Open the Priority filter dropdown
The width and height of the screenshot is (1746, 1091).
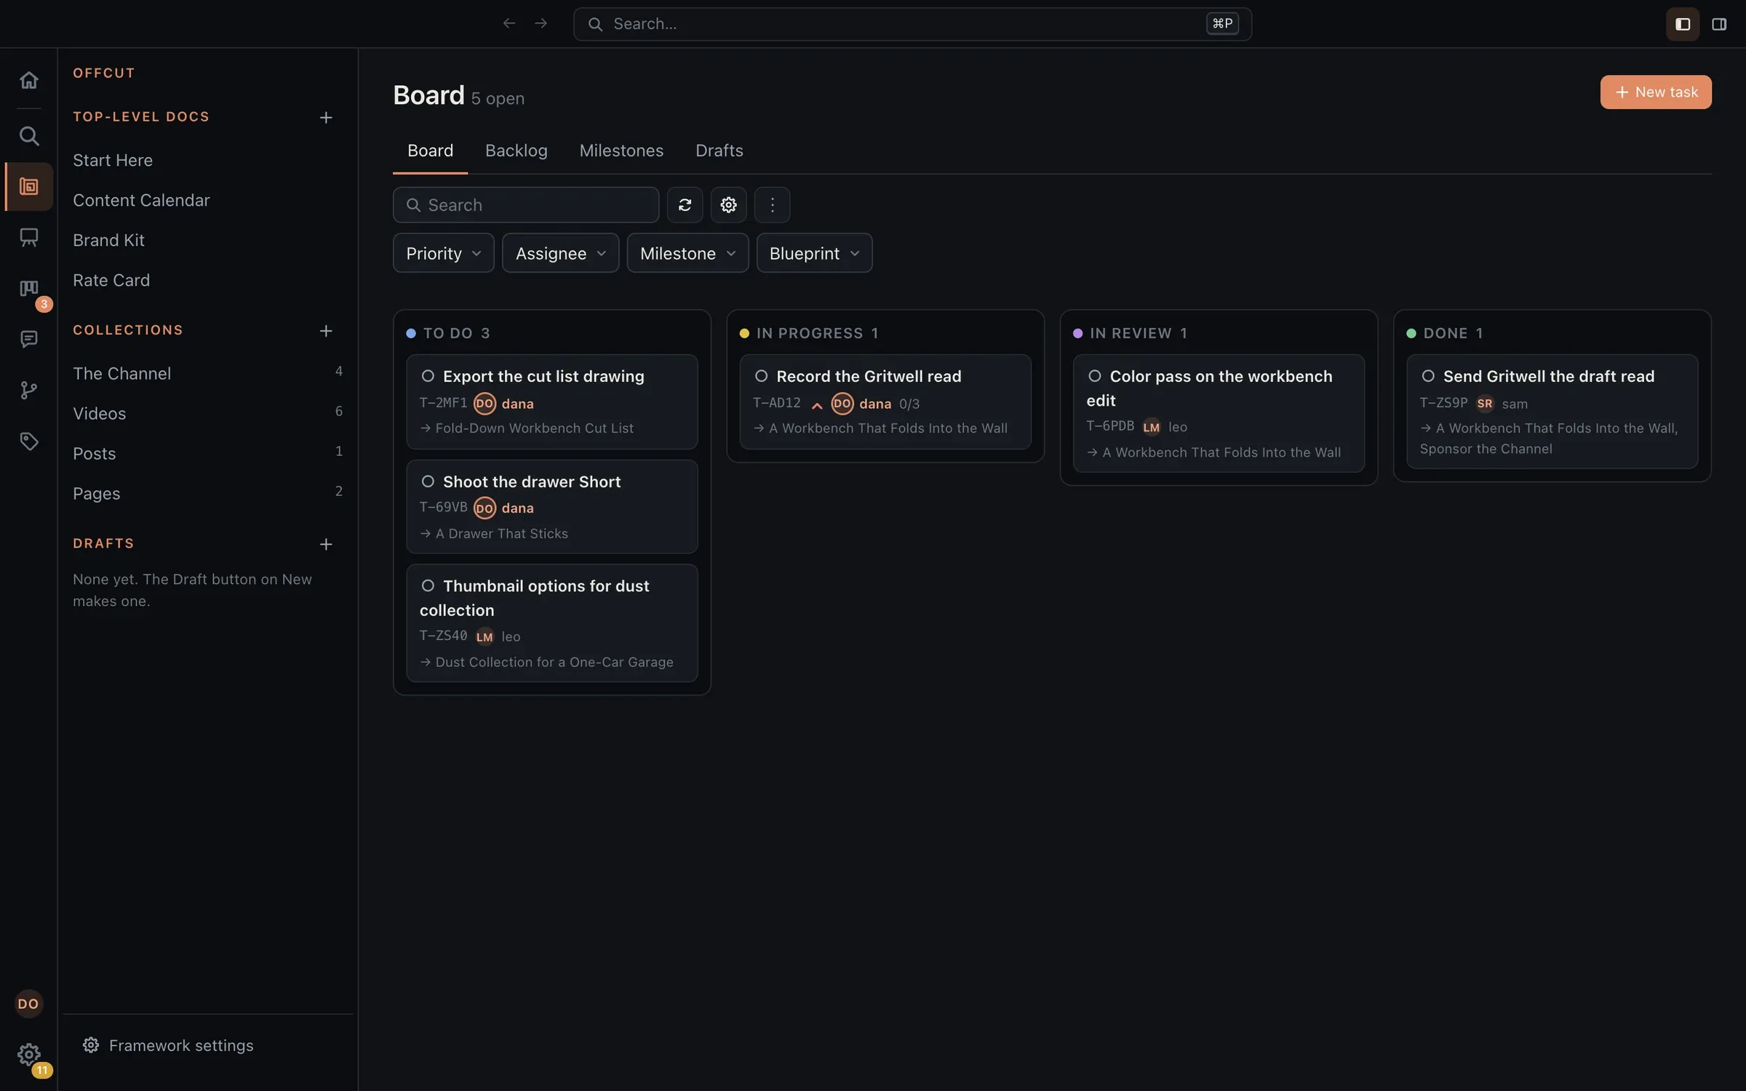(444, 253)
